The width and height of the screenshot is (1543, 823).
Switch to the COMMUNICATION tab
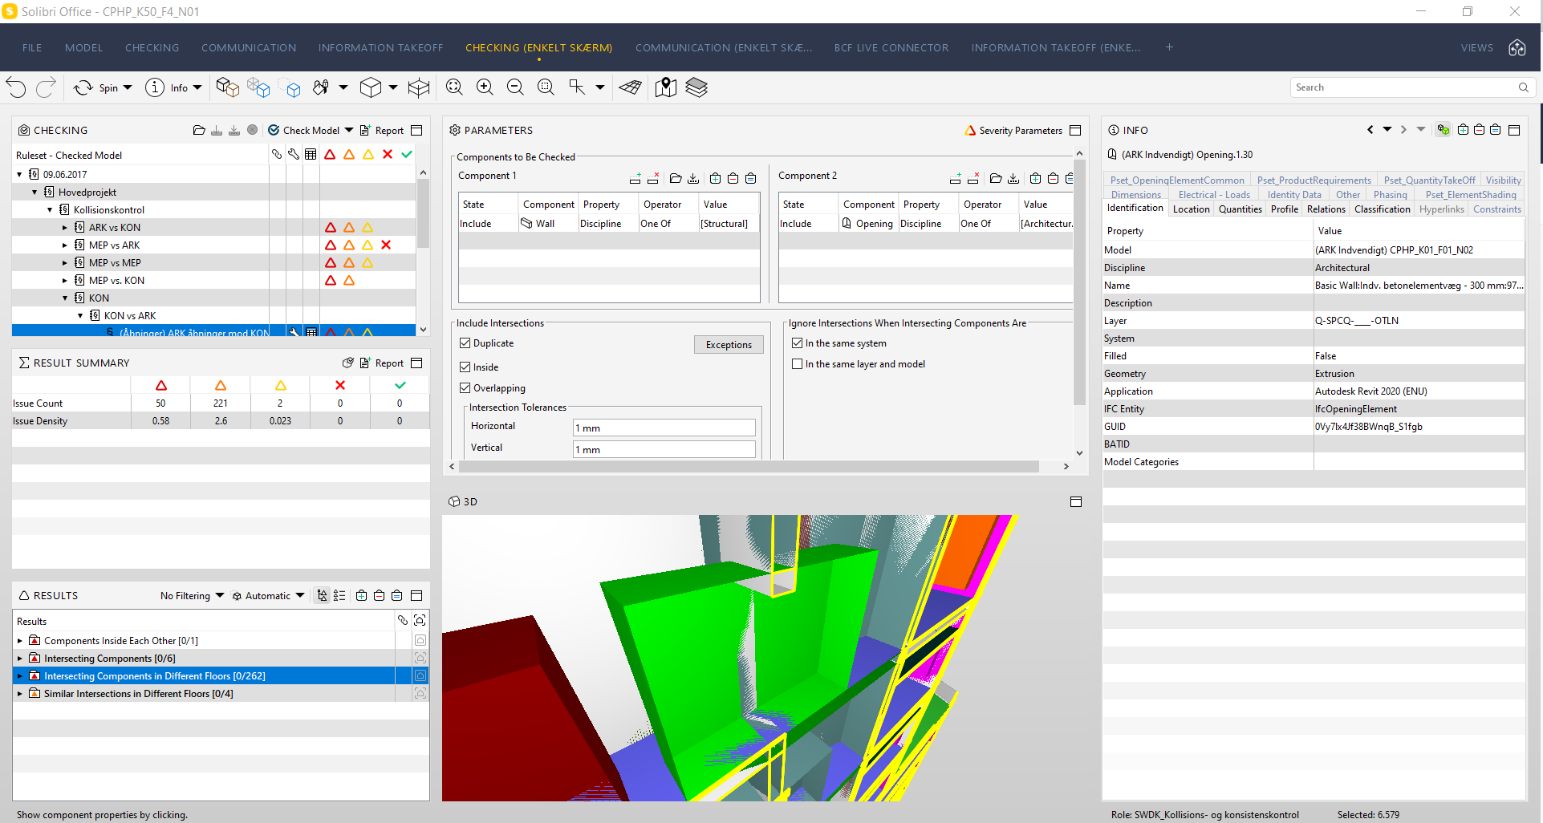[x=249, y=47]
